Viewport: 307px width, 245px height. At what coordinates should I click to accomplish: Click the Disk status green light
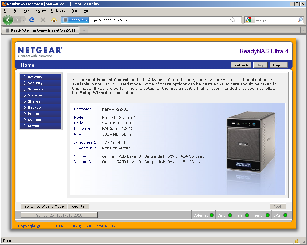pyautogui.click(x=230, y=215)
